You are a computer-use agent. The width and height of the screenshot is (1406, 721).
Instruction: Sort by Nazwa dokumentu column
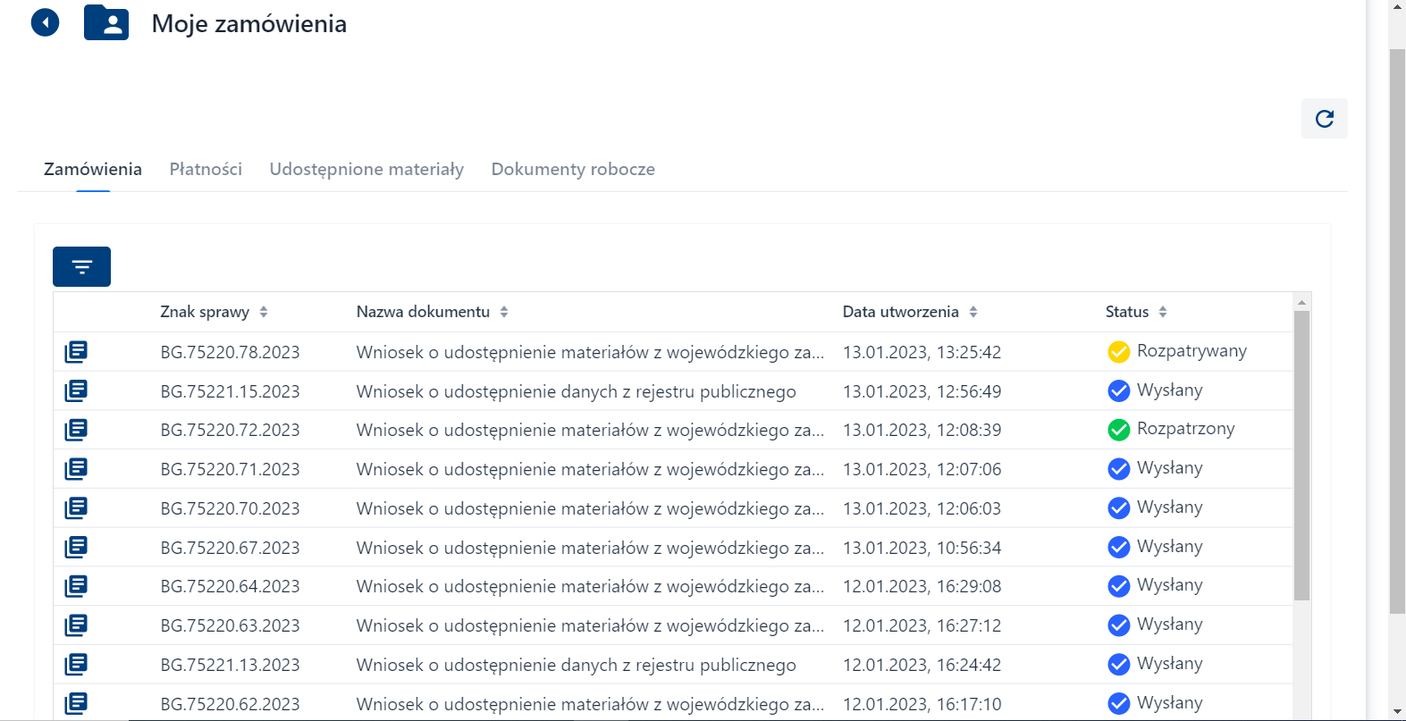pos(504,312)
